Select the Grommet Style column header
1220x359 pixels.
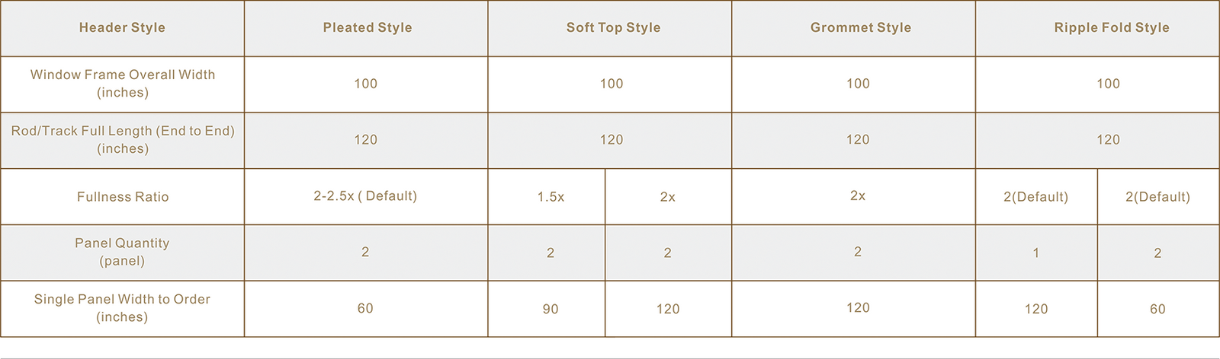coord(860,27)
